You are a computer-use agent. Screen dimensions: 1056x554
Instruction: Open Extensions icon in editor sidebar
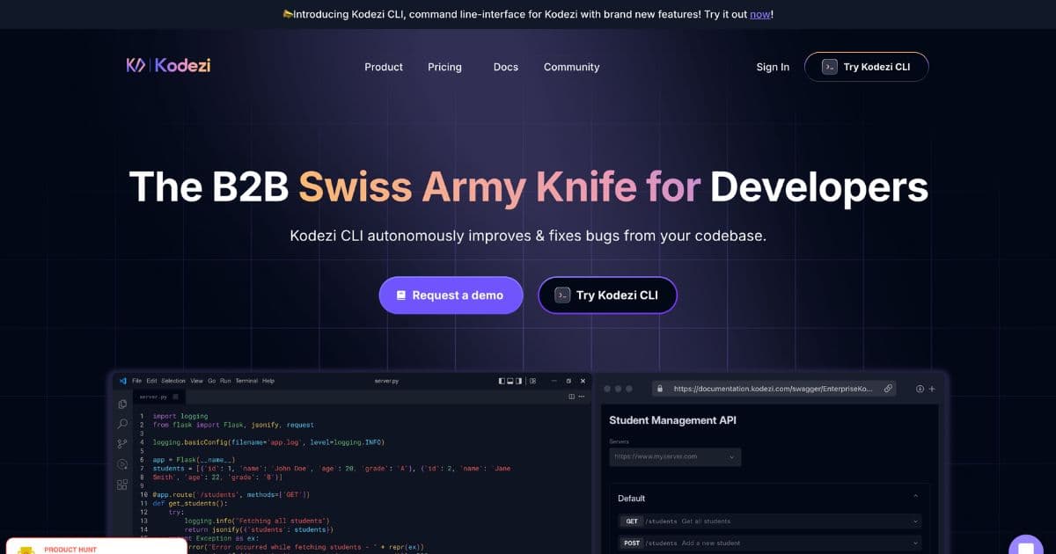[122, 485]
